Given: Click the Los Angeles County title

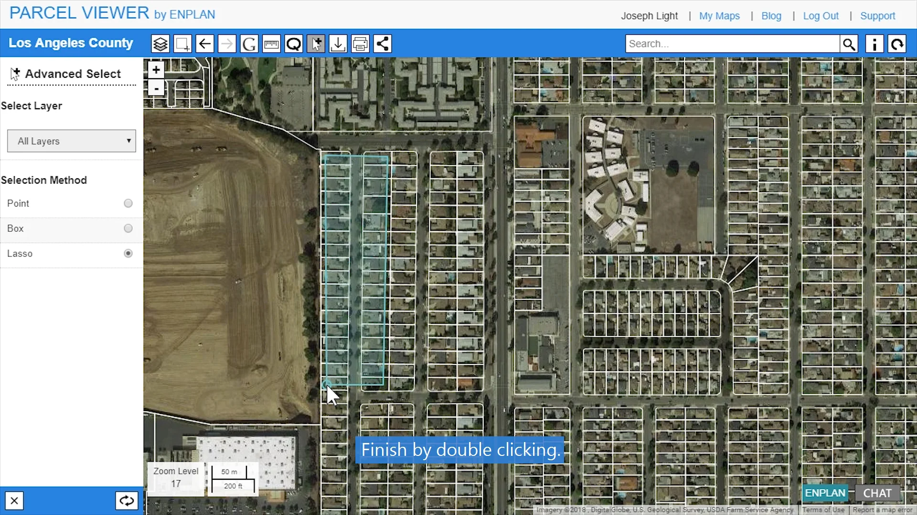Looking at the screenshot, I should pos(71,43).
